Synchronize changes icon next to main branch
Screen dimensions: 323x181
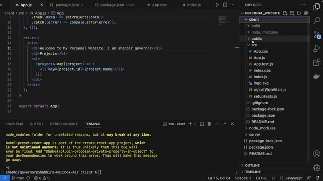click(28, 178)
